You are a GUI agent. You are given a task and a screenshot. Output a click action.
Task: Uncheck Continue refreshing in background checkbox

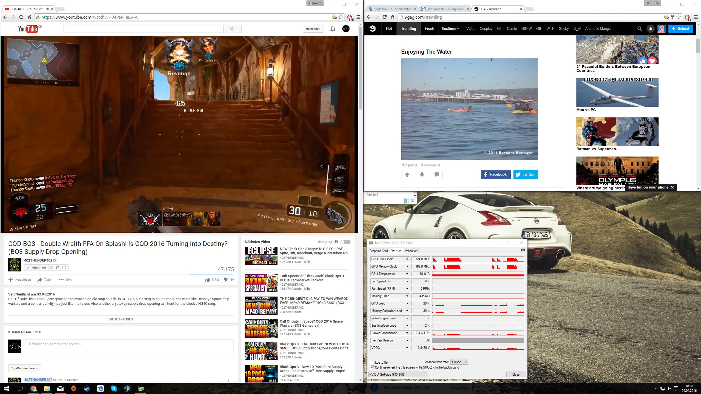click(373, 367)
